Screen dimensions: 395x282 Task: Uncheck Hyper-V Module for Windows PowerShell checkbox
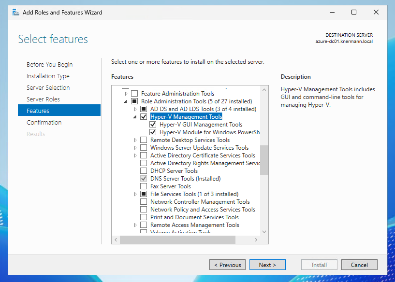153,132
